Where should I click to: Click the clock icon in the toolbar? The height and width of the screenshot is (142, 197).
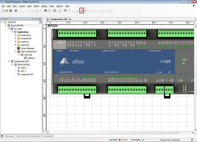(x=86, y=10)
